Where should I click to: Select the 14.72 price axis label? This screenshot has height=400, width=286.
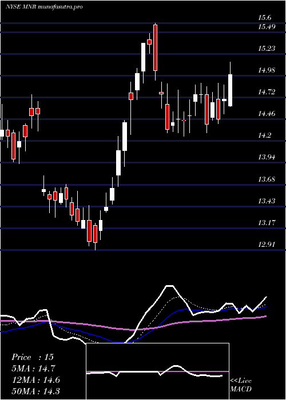(x=267, y=91)
